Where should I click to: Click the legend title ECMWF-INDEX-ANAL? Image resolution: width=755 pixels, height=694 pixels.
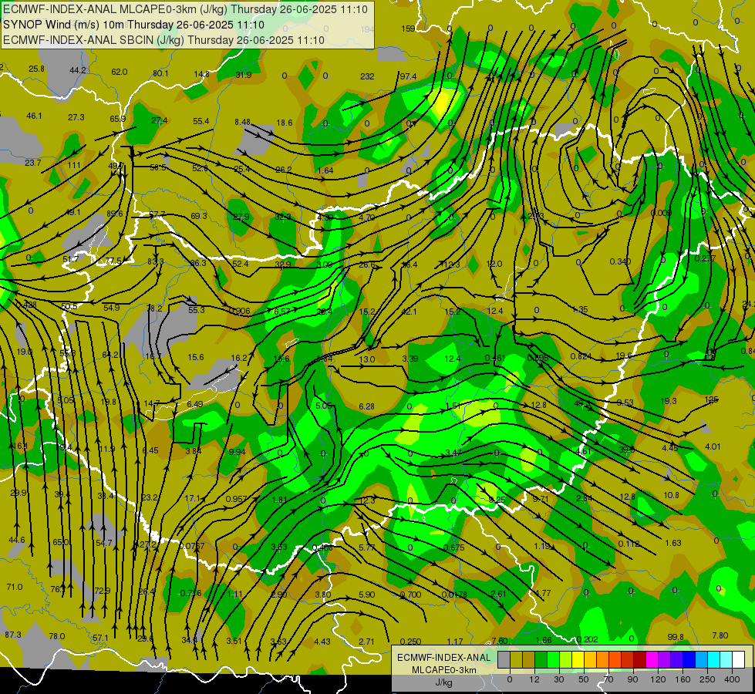coord(444,658)
